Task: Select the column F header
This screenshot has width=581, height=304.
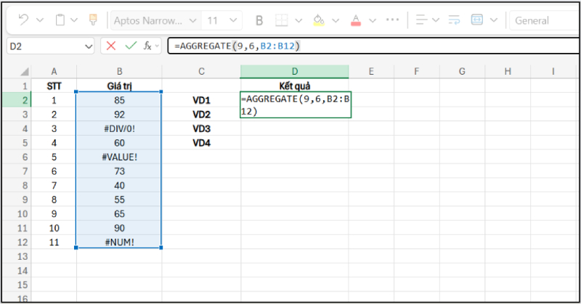Action: point(416,70)
